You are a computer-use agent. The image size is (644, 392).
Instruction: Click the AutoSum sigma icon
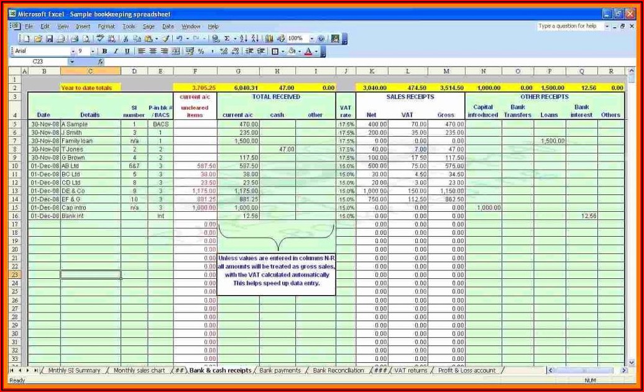227,39
